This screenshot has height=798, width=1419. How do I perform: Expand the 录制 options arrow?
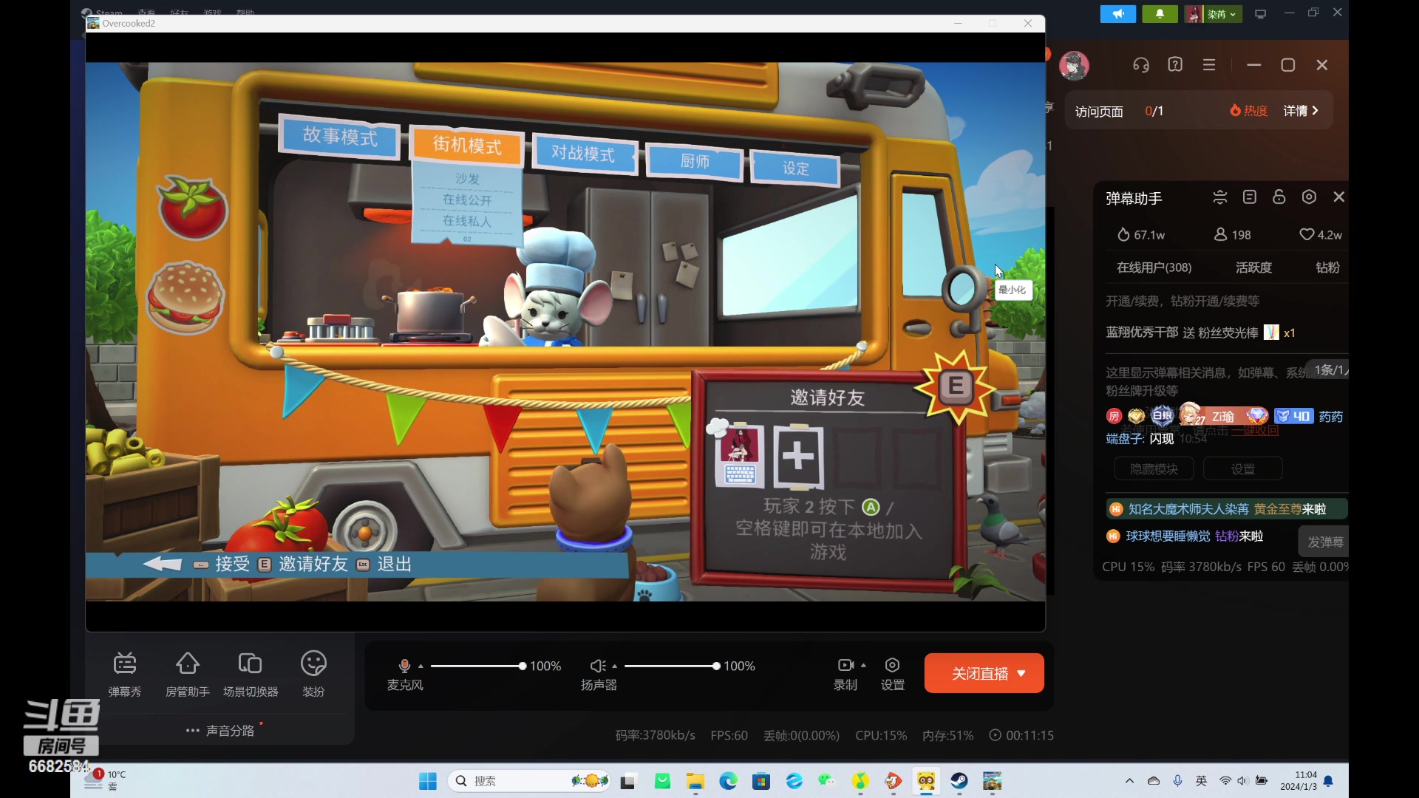click(x=864, y=665)
